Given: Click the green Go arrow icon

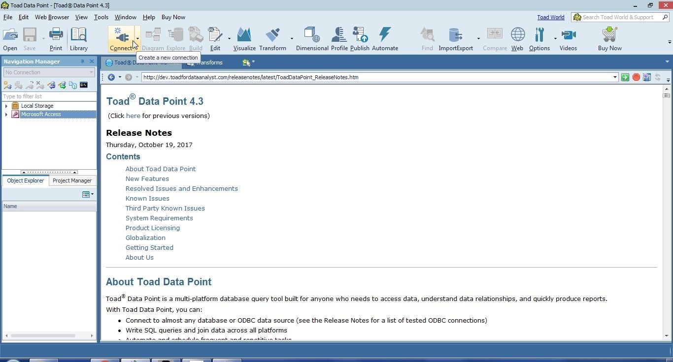Looking at the screenshot, I should click(625, 77).
